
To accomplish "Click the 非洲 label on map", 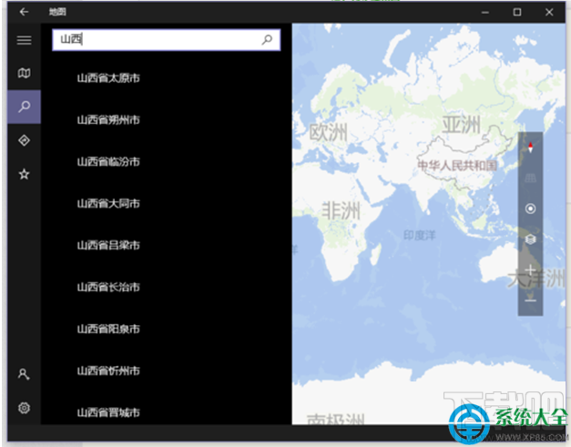I will 341,211.
